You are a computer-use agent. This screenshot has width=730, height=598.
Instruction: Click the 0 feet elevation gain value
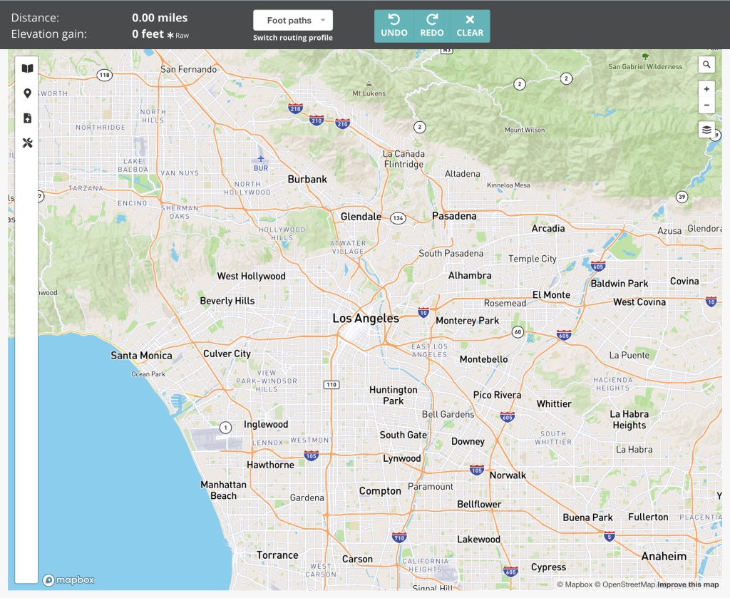click(148, 34)
